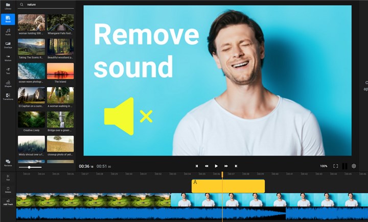This screenshot has width=368, height=222.
Task: Open the Audio panel
Action: 8,32
